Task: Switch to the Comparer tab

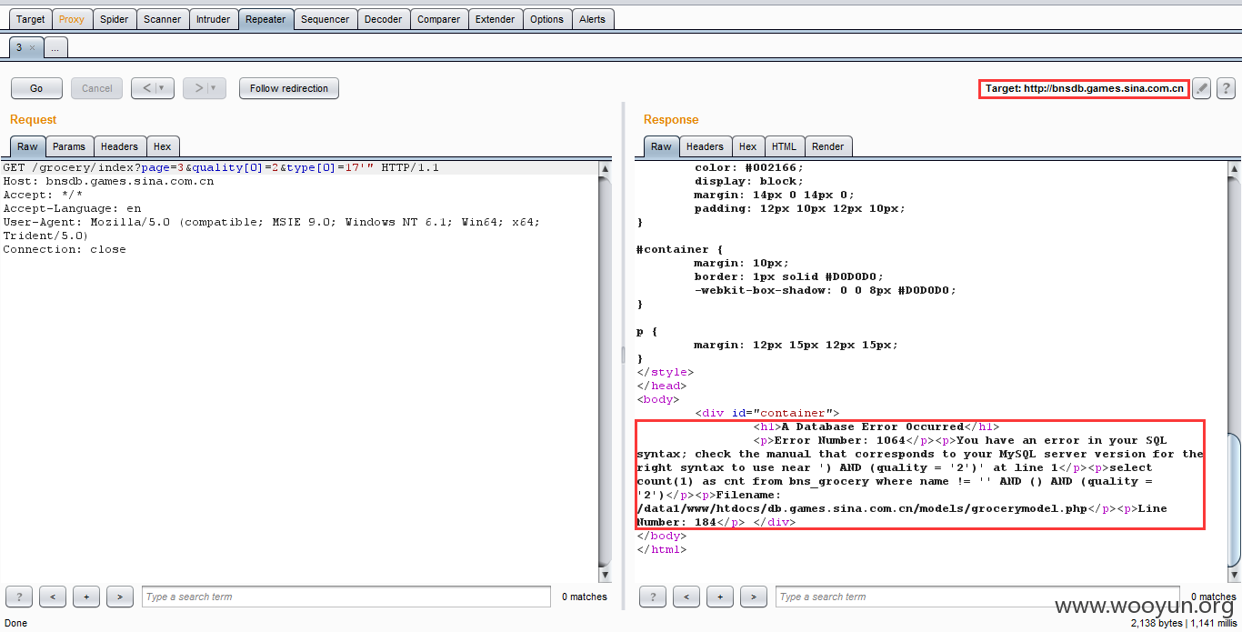Action: coord(439,19)
